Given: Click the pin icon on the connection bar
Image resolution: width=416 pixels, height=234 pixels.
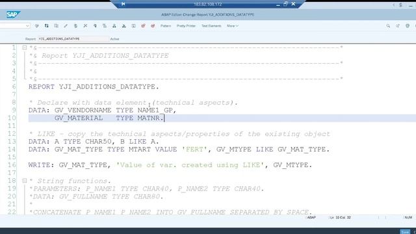Looking at the screenshot, I should pos(123,4).
